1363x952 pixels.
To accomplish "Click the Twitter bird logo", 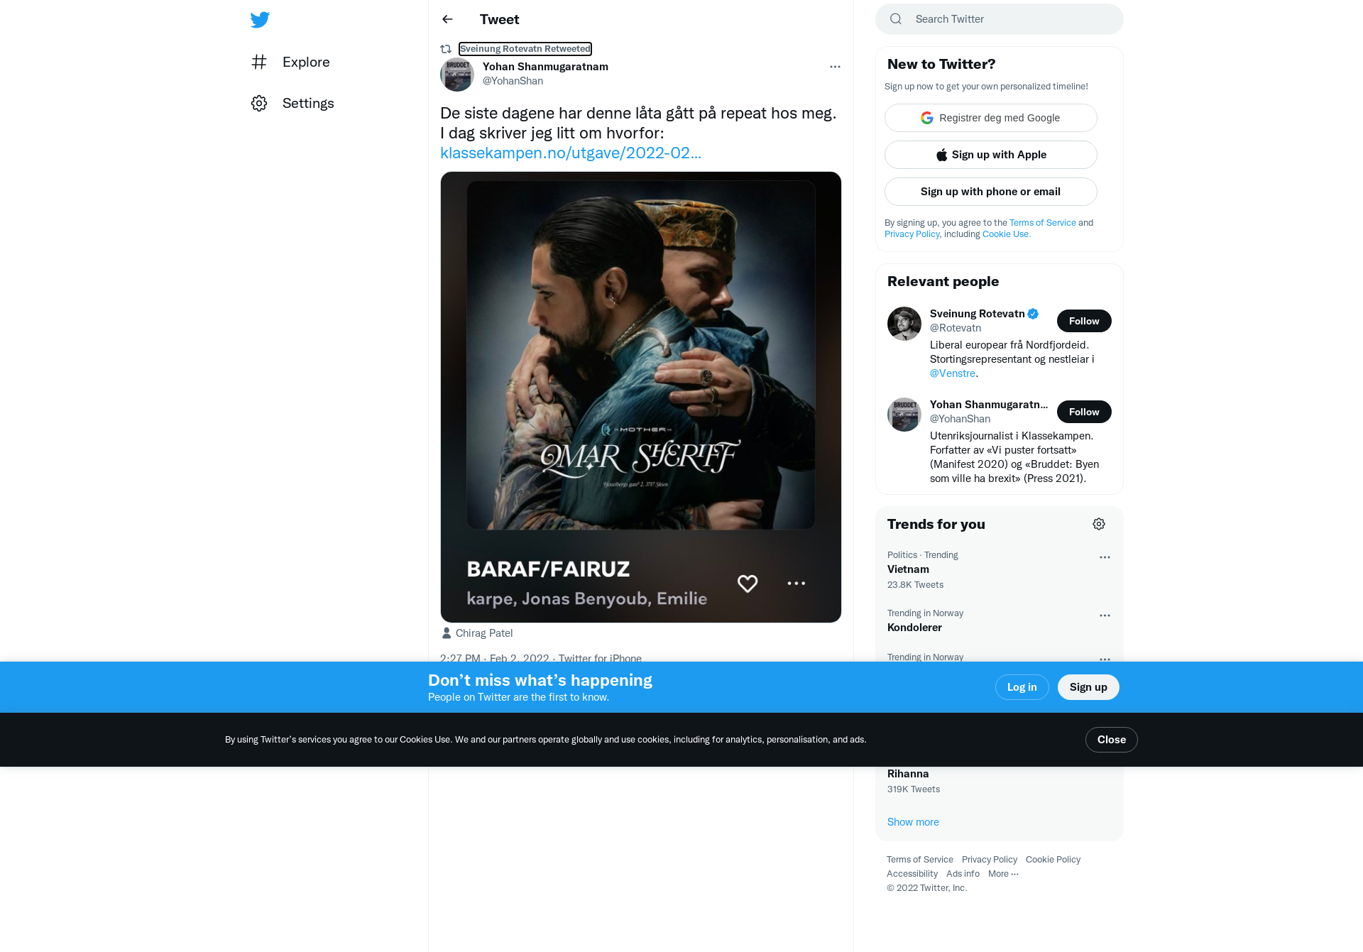I will pos(260,20).
